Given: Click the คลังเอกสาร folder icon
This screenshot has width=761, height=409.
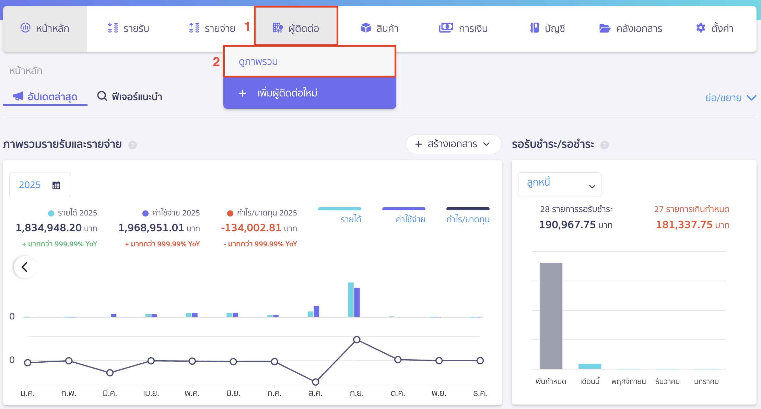Looking at the screenshot, I should click(605, 28).
